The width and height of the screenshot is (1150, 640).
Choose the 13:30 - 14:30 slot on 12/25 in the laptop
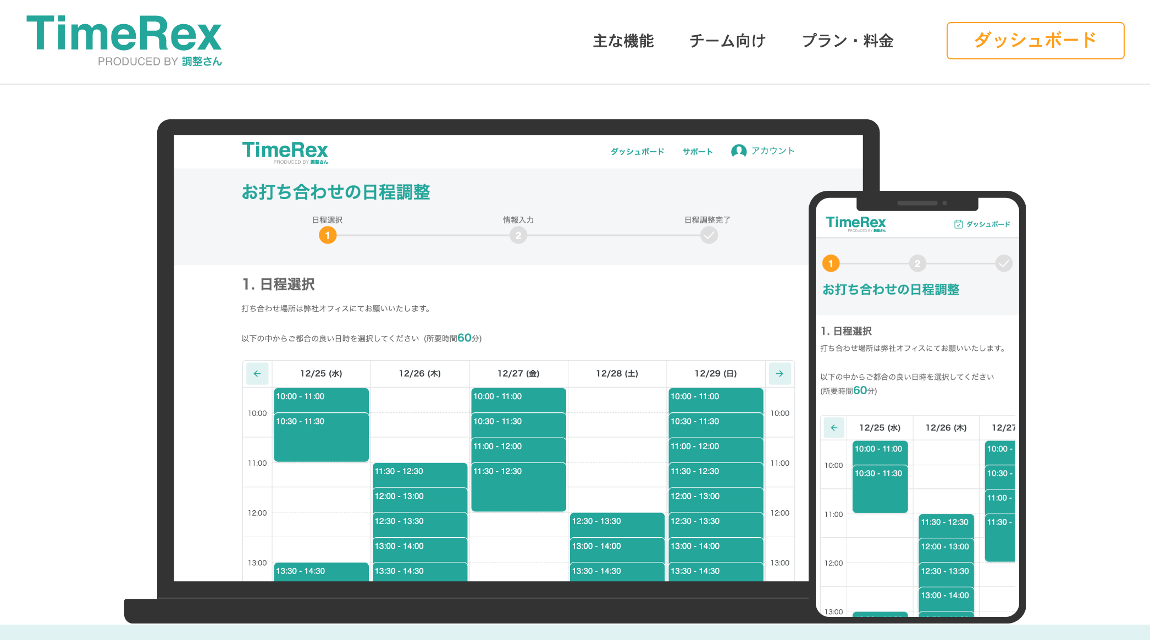pyautogui.click(x=321, y=571)
